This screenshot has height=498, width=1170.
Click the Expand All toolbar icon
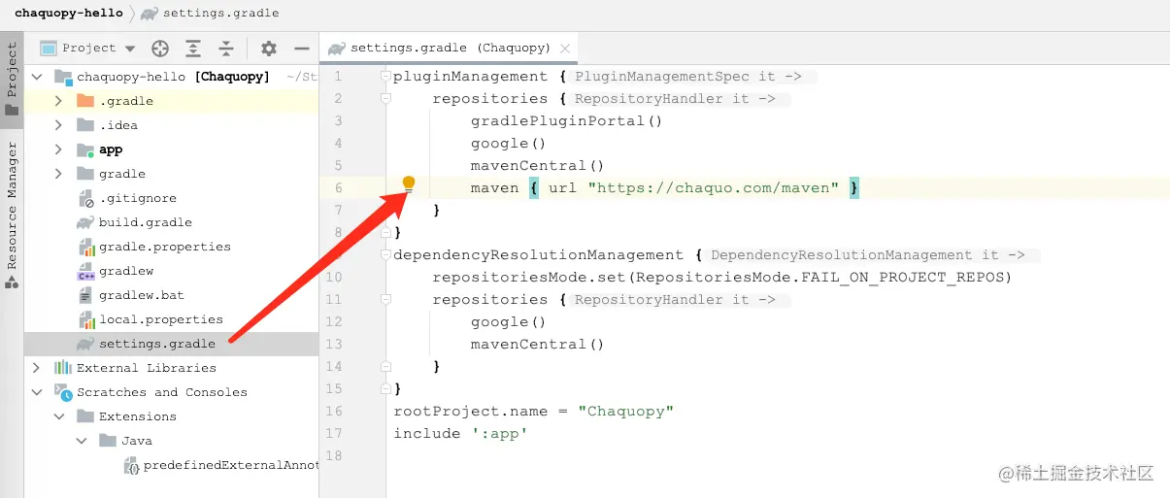(x=193, y=48)
